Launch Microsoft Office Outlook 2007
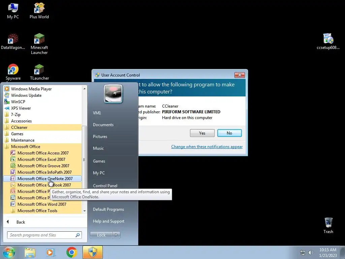 42,185
